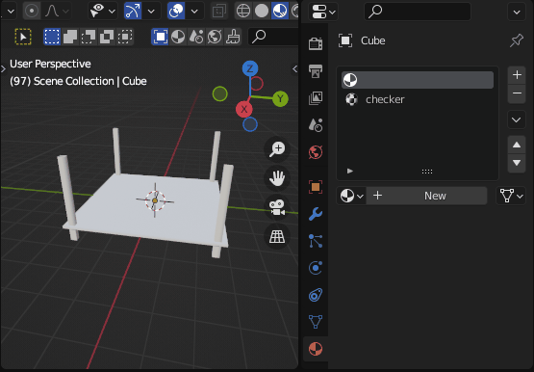Open the Scene properties tab
This screenshot has width=534, height=372.
[316, 124]
